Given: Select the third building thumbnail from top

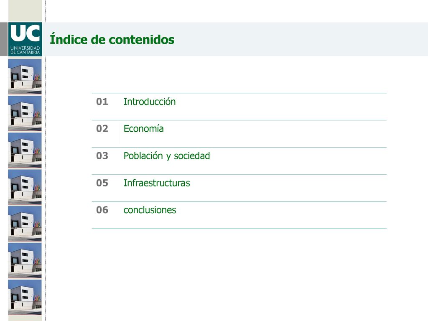Looking at the screenshot, I should (25, 150).
